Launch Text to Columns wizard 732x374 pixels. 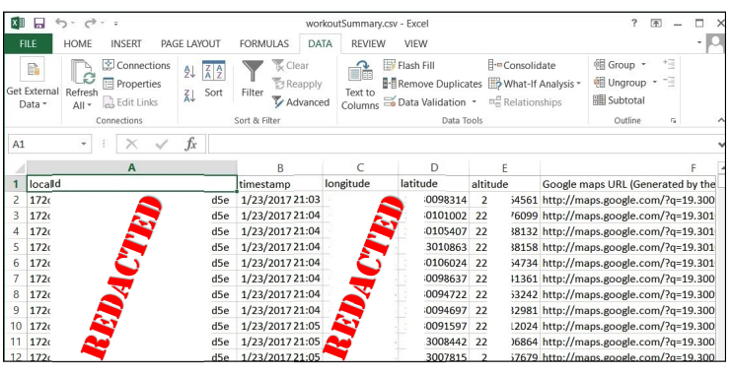[360, 86]
